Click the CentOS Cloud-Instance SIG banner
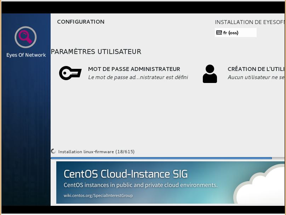The width and height of the screenshot is (286, 215). click(170, 183)
